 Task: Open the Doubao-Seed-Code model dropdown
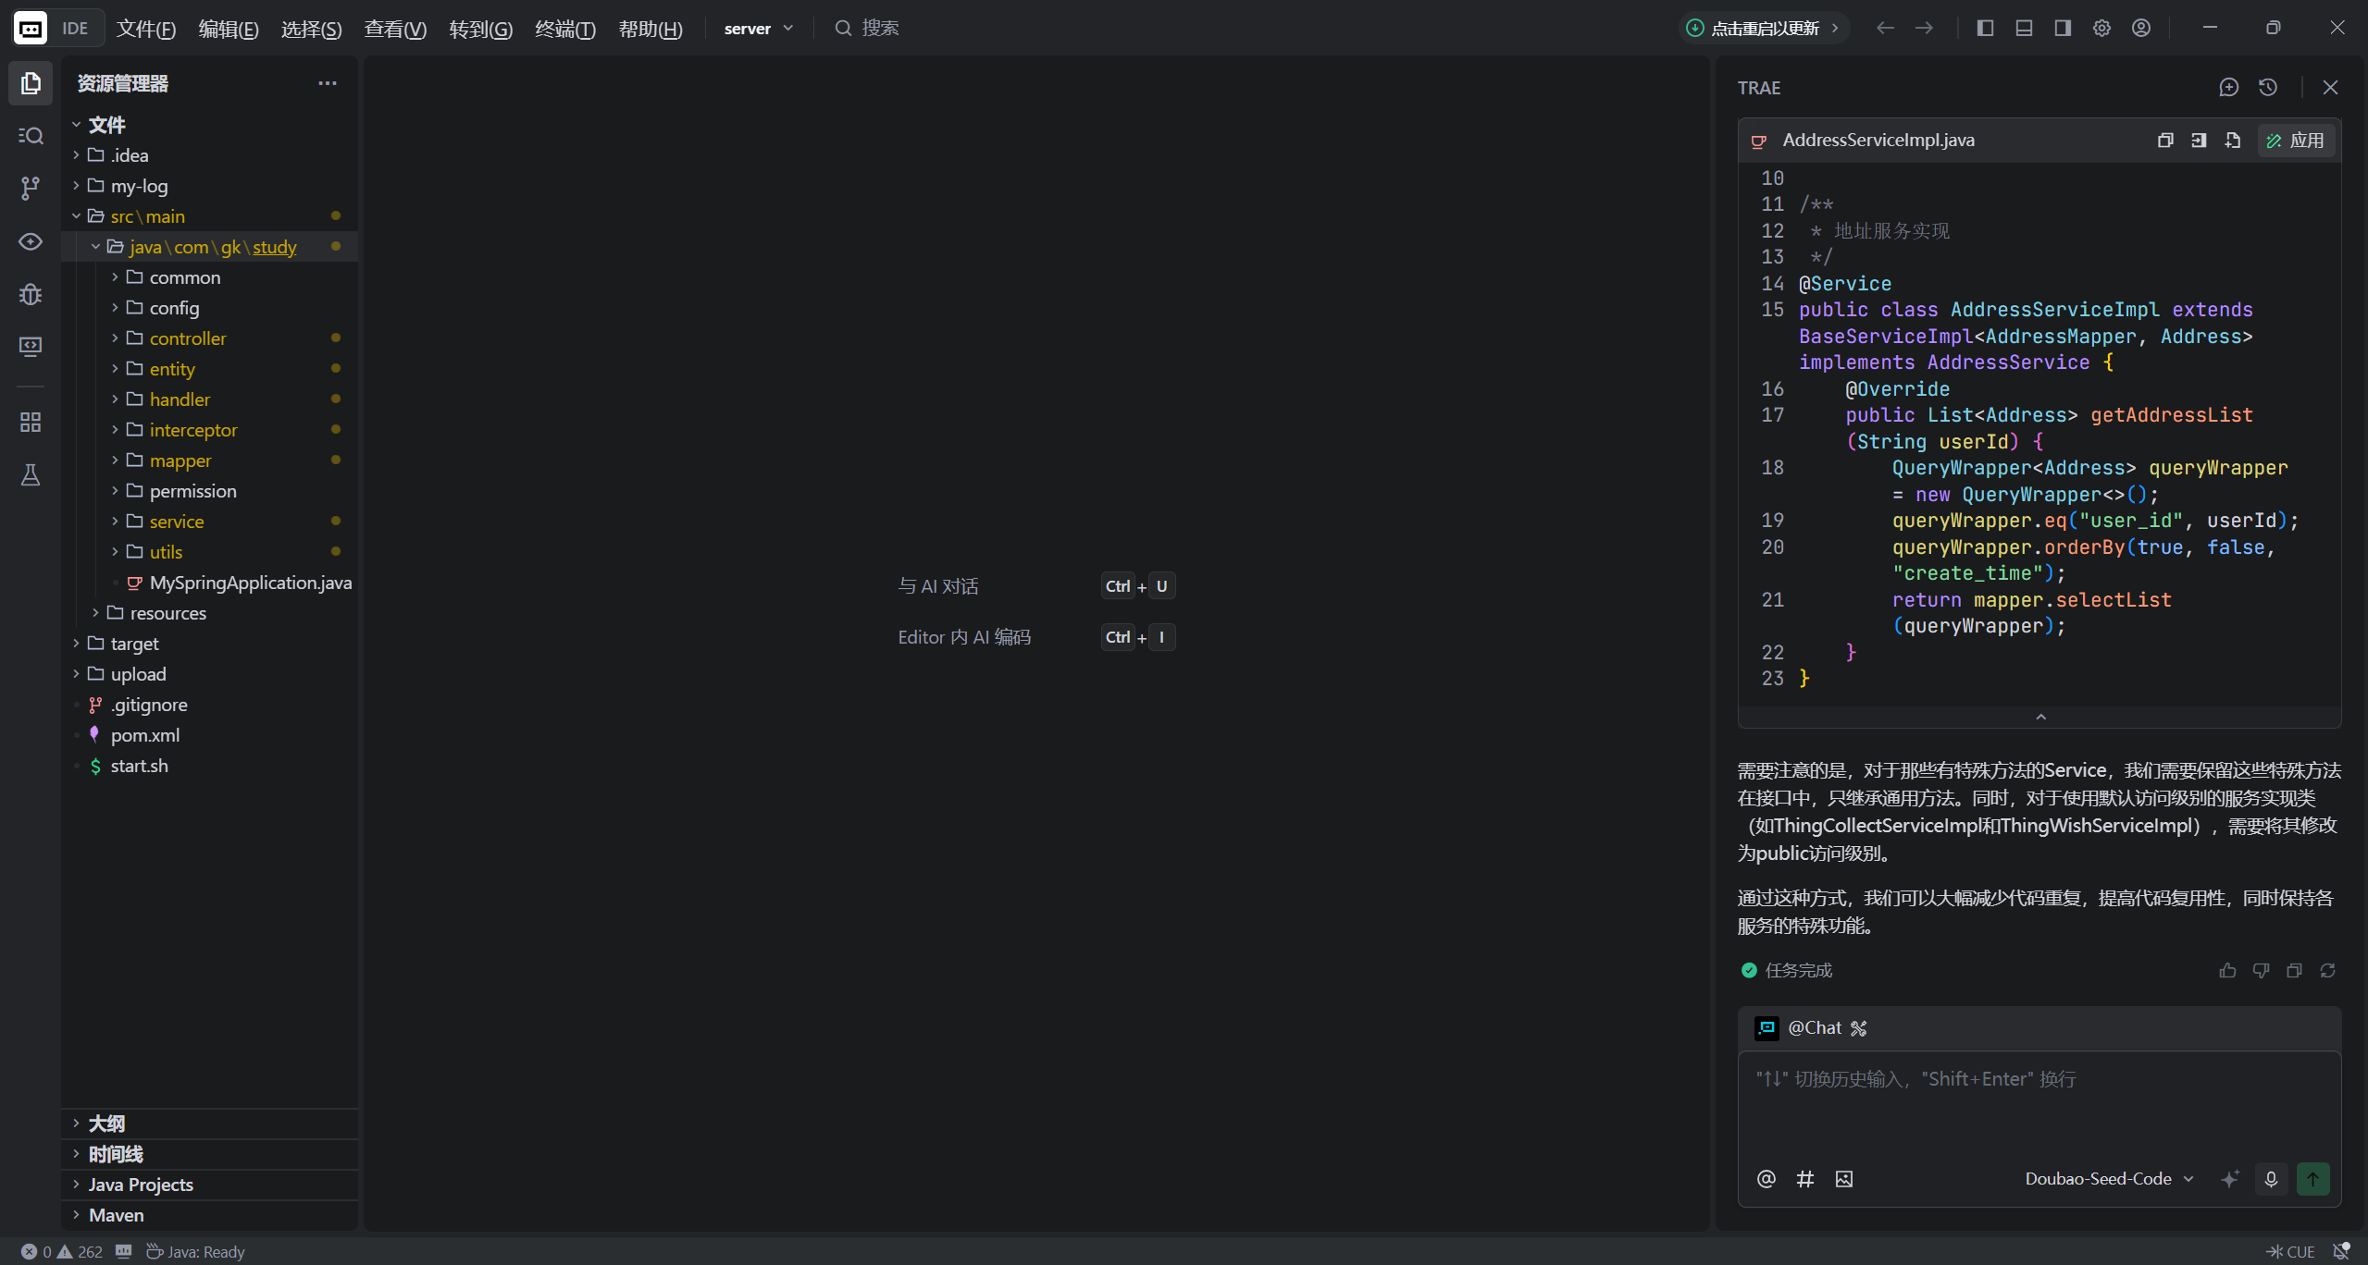pyautogui.click(x=2109, y=1179)
